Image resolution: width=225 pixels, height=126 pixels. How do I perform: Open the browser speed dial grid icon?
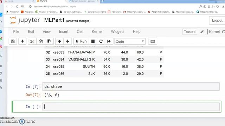(22, 6)
